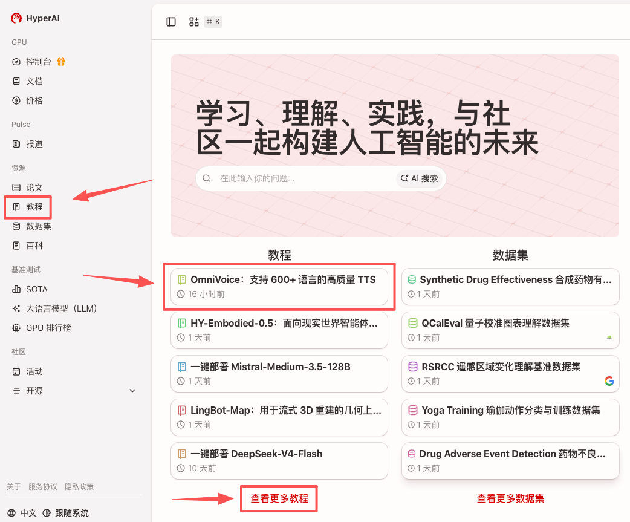Open QCalEval 量子校准 dataset card
Image resolution: width=630 pixels, height=522 pixels.
pyautogui.click(x=510, y=330)
